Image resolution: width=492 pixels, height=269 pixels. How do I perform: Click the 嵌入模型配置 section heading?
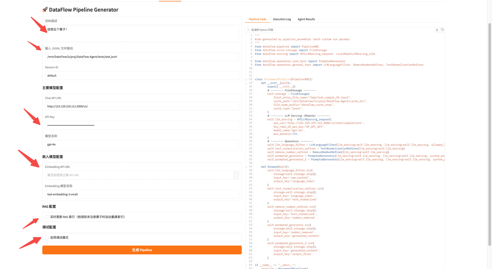[x=53, y=157]
